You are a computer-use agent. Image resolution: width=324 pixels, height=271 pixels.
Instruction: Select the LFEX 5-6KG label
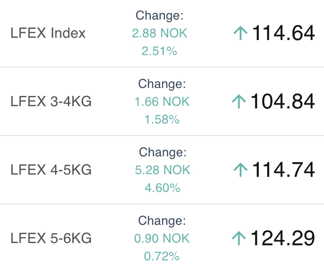tap(51, 238)
